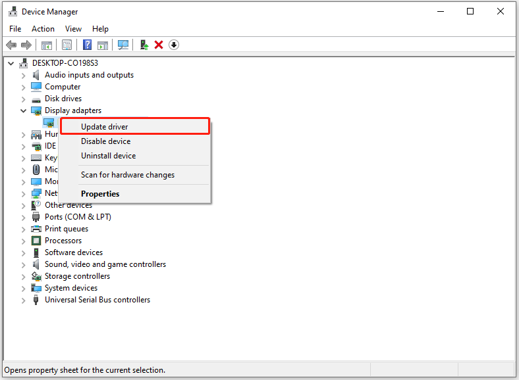Click the Ports (COM & LPT) icon
Viewport: 519px width, 380px height.
(36, 217)
